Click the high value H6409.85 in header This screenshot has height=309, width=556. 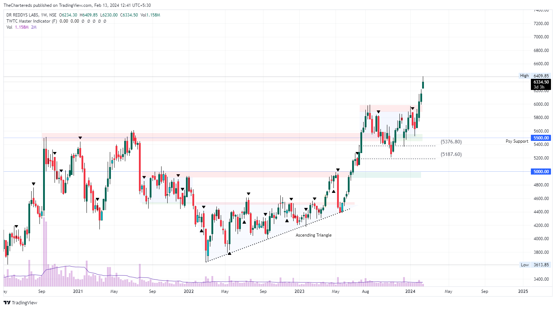pos(88,15)
